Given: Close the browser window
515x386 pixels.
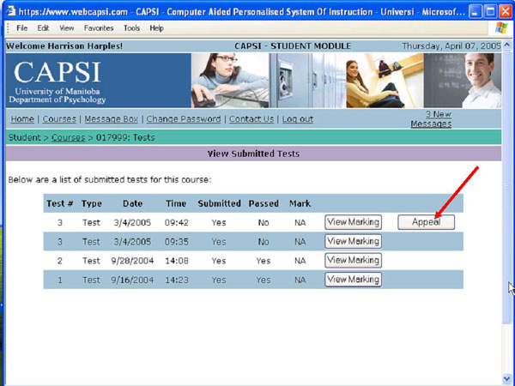Looking at the screenshot, I should pyautogui.click(x=506, y=12).
